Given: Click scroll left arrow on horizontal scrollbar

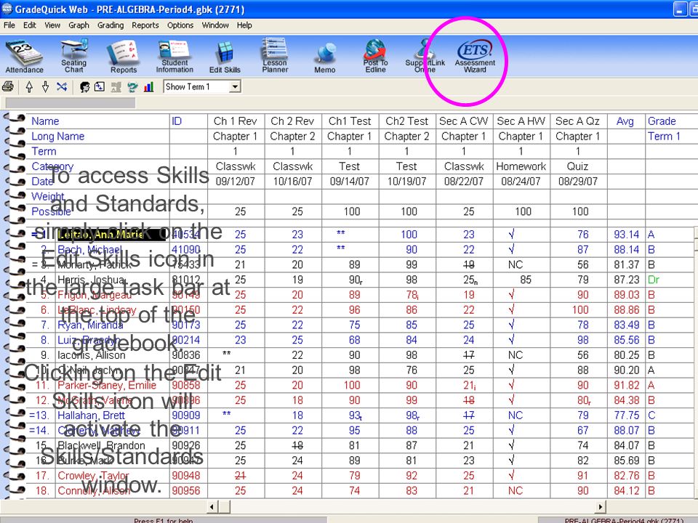Looking at the screenshot, I should 212,506.
